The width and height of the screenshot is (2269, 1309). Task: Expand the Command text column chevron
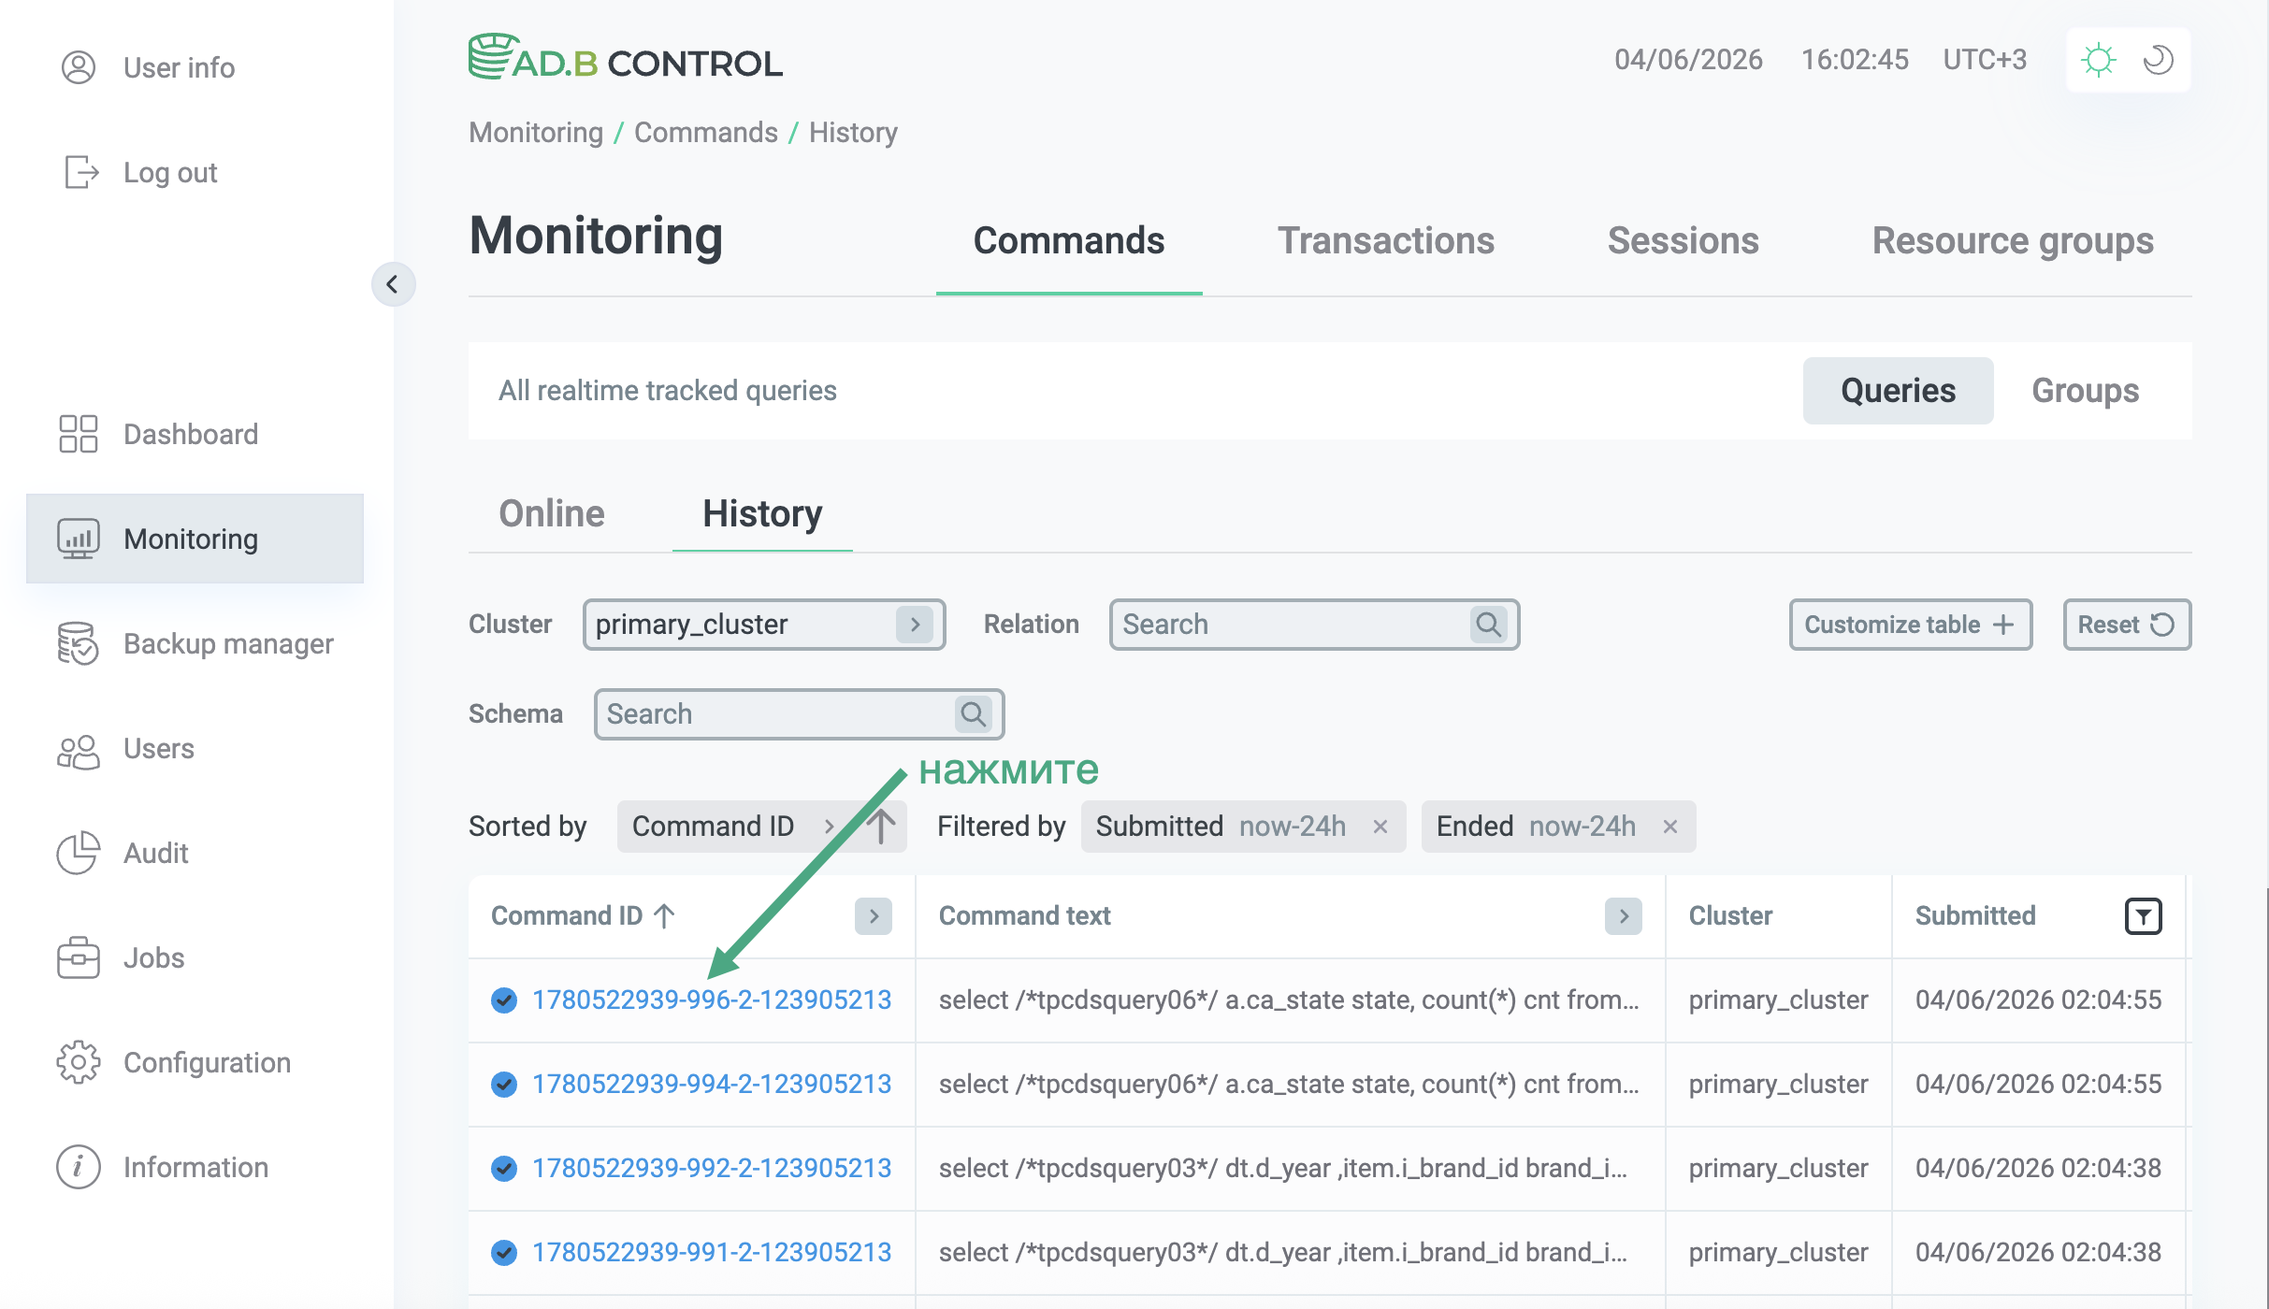[x=1624, y=915]
